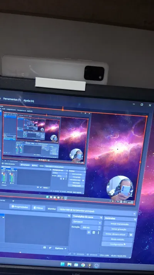Add a new scene transition with plus icon
Viewport: 154px width, 275px height.
[89, 232]
